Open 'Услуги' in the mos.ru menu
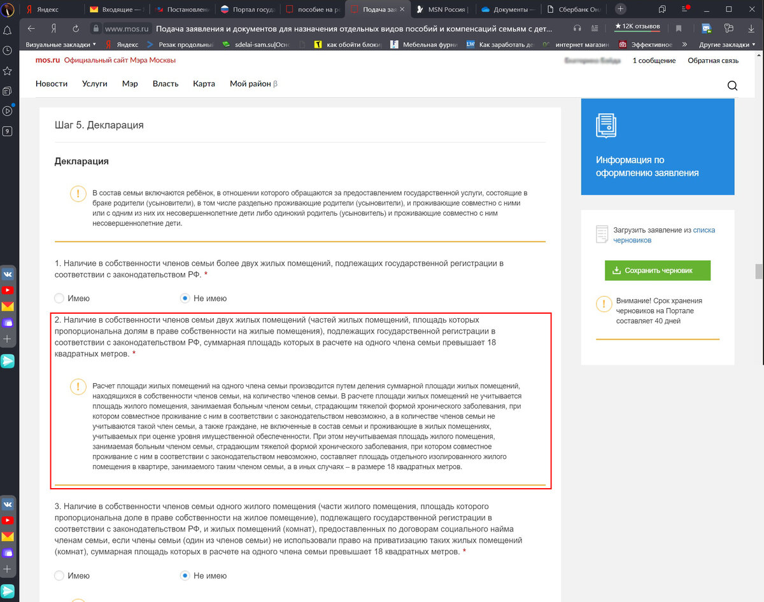The width and height of the screenshot is (764, 602). point(95,83)
